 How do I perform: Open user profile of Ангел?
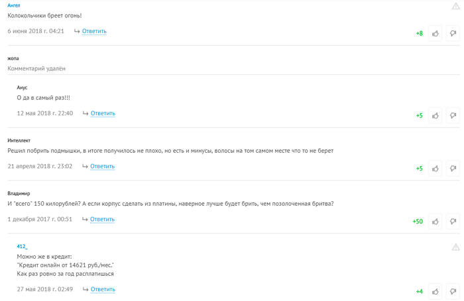point(14,5)
